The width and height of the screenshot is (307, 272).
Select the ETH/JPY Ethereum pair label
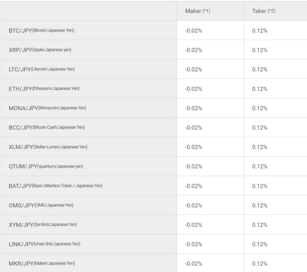pyautogui.click(x=44, y=89)
